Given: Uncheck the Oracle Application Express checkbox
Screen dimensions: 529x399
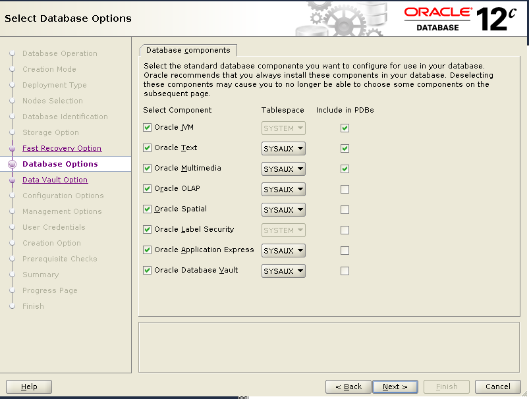Looking at the screenshot, I should tap(147, 250).
